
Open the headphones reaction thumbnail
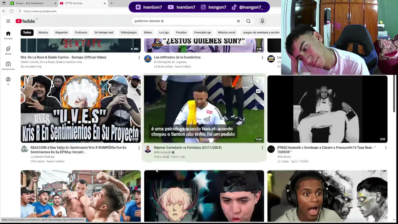coord(327,196)
